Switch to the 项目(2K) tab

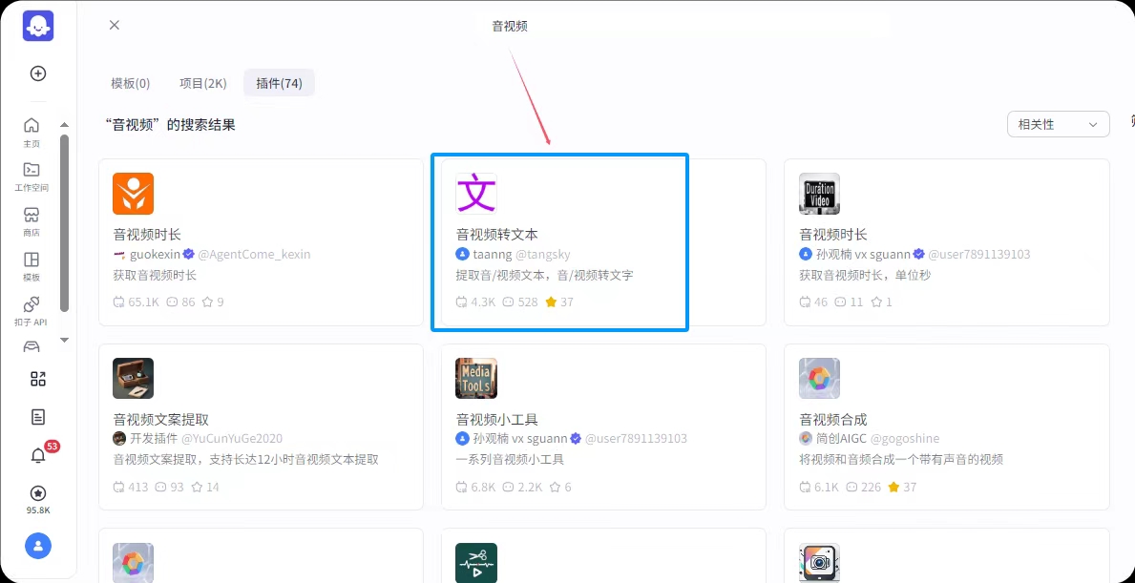[203, 83]
